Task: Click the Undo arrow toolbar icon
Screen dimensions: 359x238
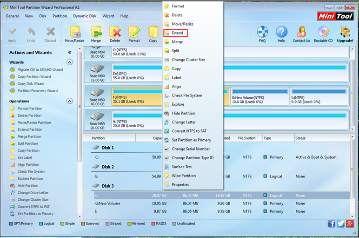Action: [x=31, y=34]
